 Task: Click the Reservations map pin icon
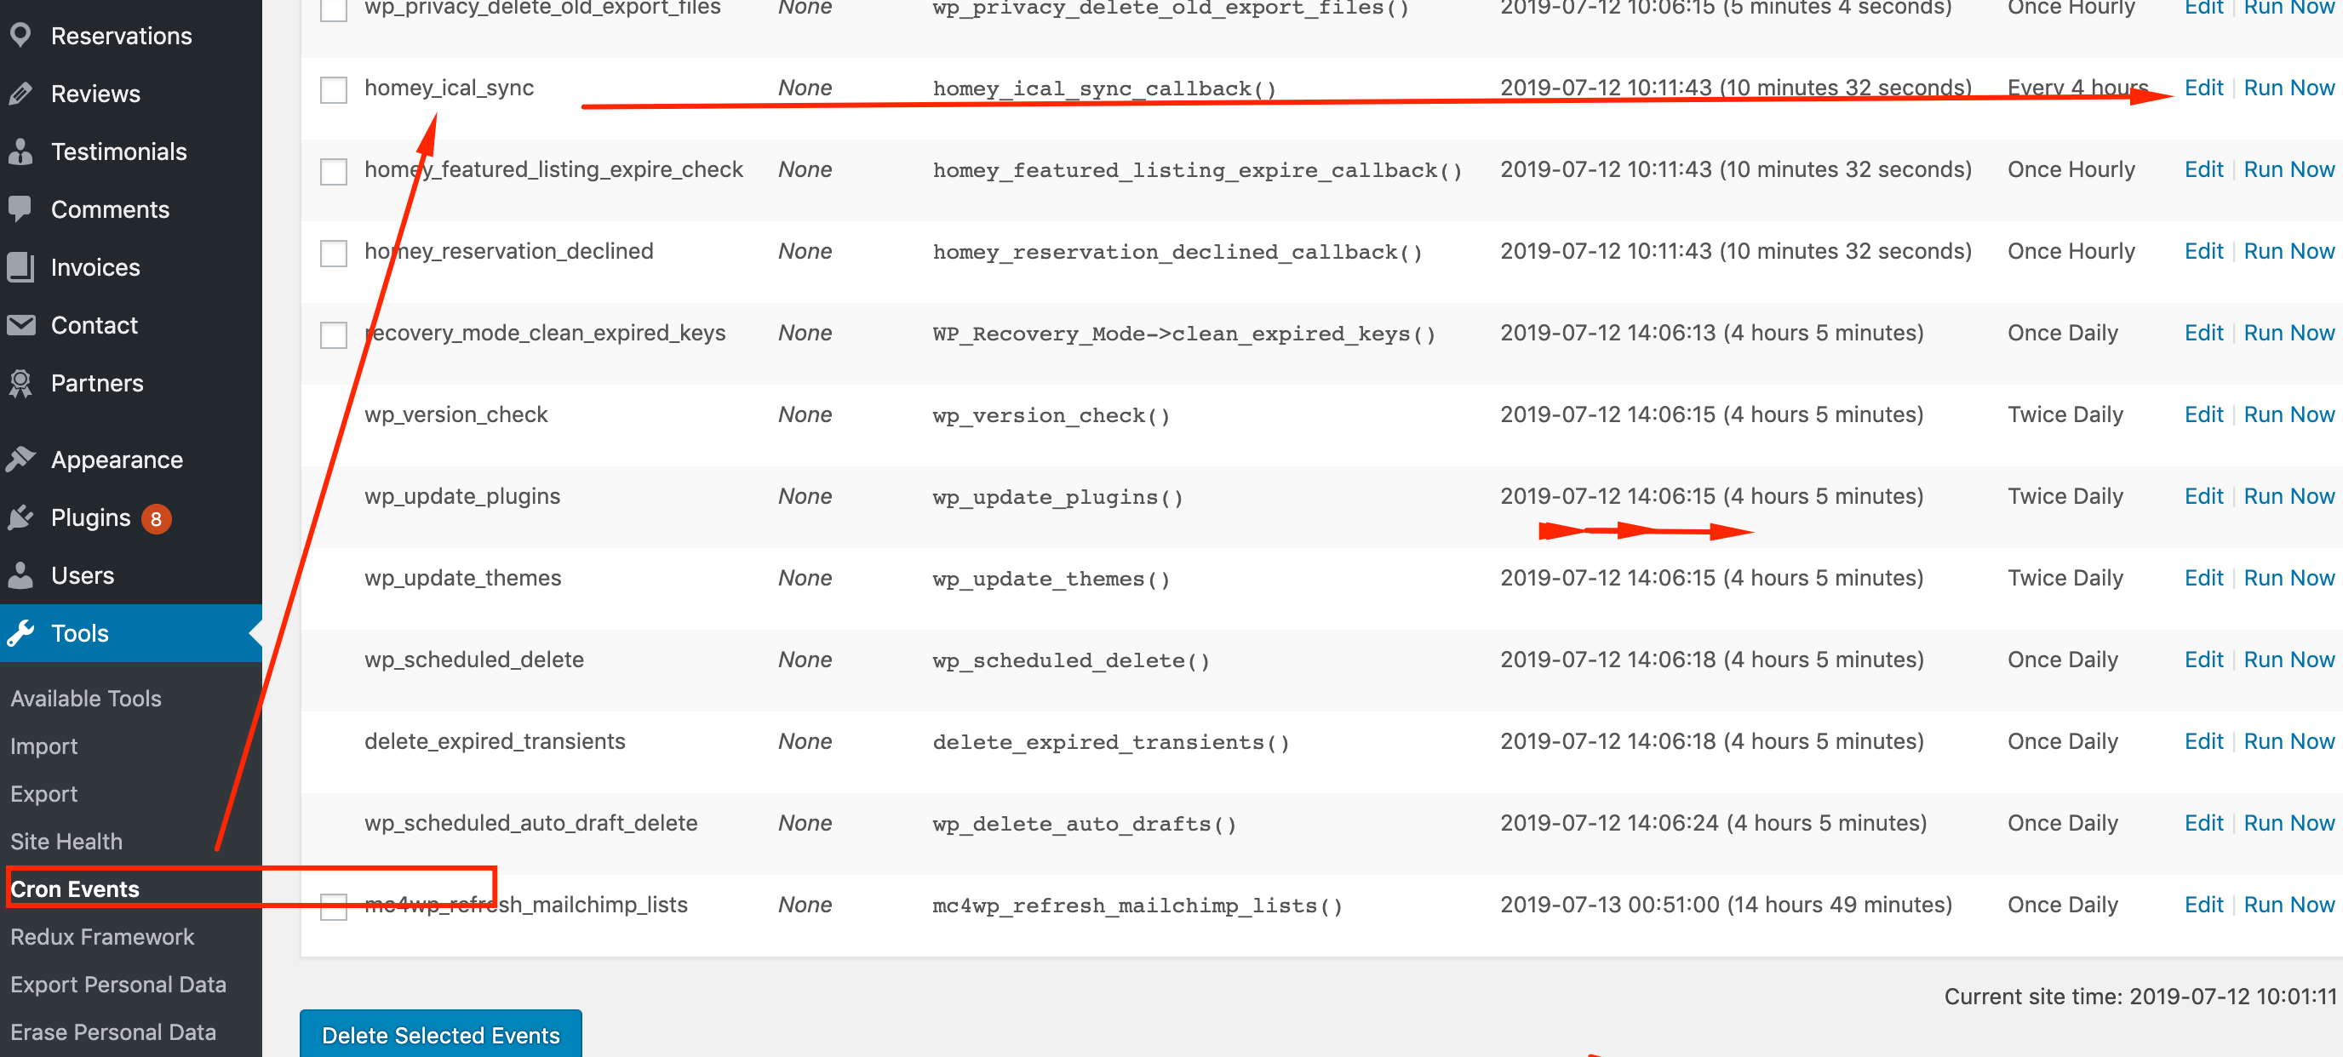[20, 36]
